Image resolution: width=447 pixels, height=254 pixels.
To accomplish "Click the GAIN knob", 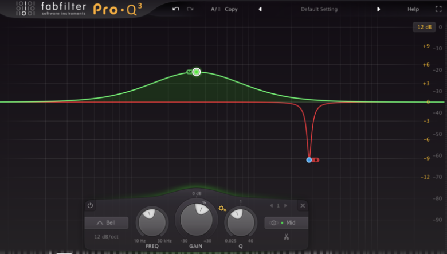I will (197, 220).
